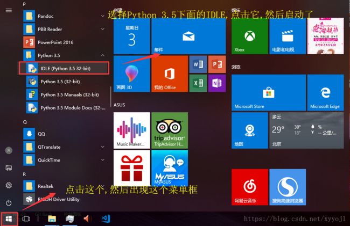Viewport: 350px width, 226px height.
Task: Open the Maps (地图) tile
Action: (x=249, y=130)
